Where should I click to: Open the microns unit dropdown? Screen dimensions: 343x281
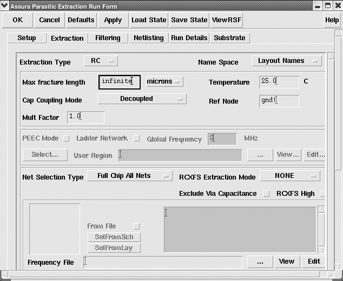pyautogui.click(x=164, y=81)
